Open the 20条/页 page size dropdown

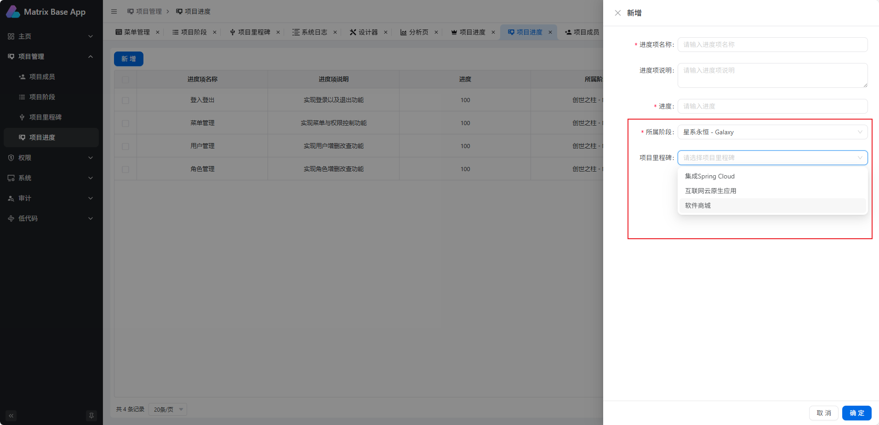[168, 409]
